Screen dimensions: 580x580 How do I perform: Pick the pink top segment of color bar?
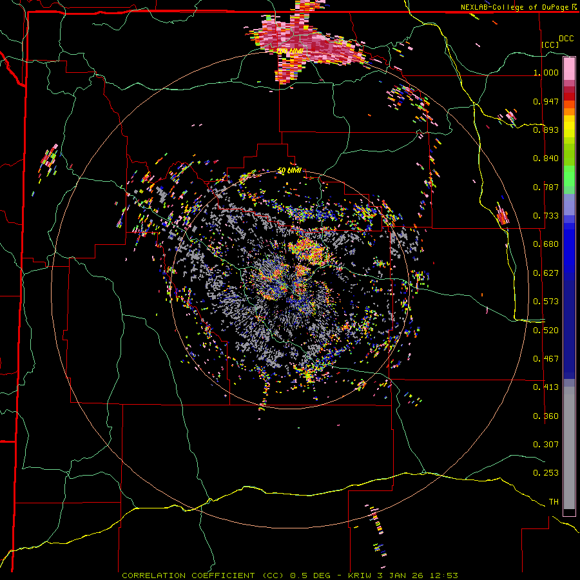pyautogui.click(x=569, y=69)
